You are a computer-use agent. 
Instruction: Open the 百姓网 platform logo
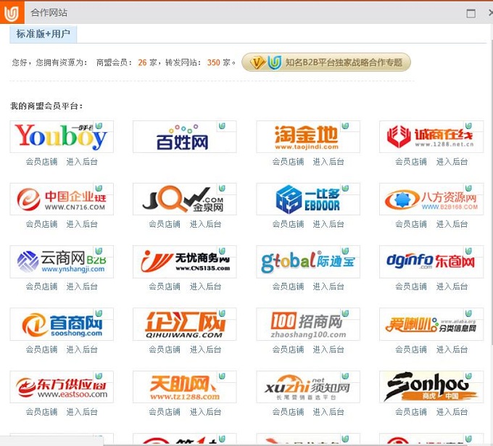184,136
